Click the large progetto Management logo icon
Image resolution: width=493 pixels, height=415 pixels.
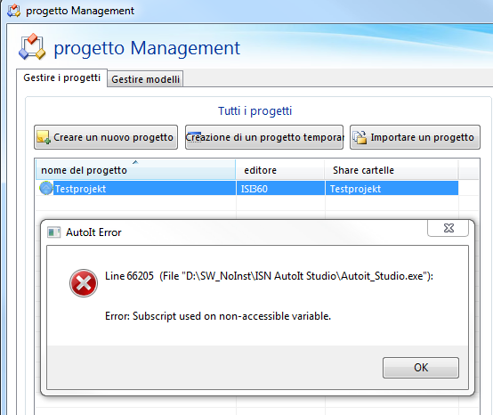click(x=32, y=47)
